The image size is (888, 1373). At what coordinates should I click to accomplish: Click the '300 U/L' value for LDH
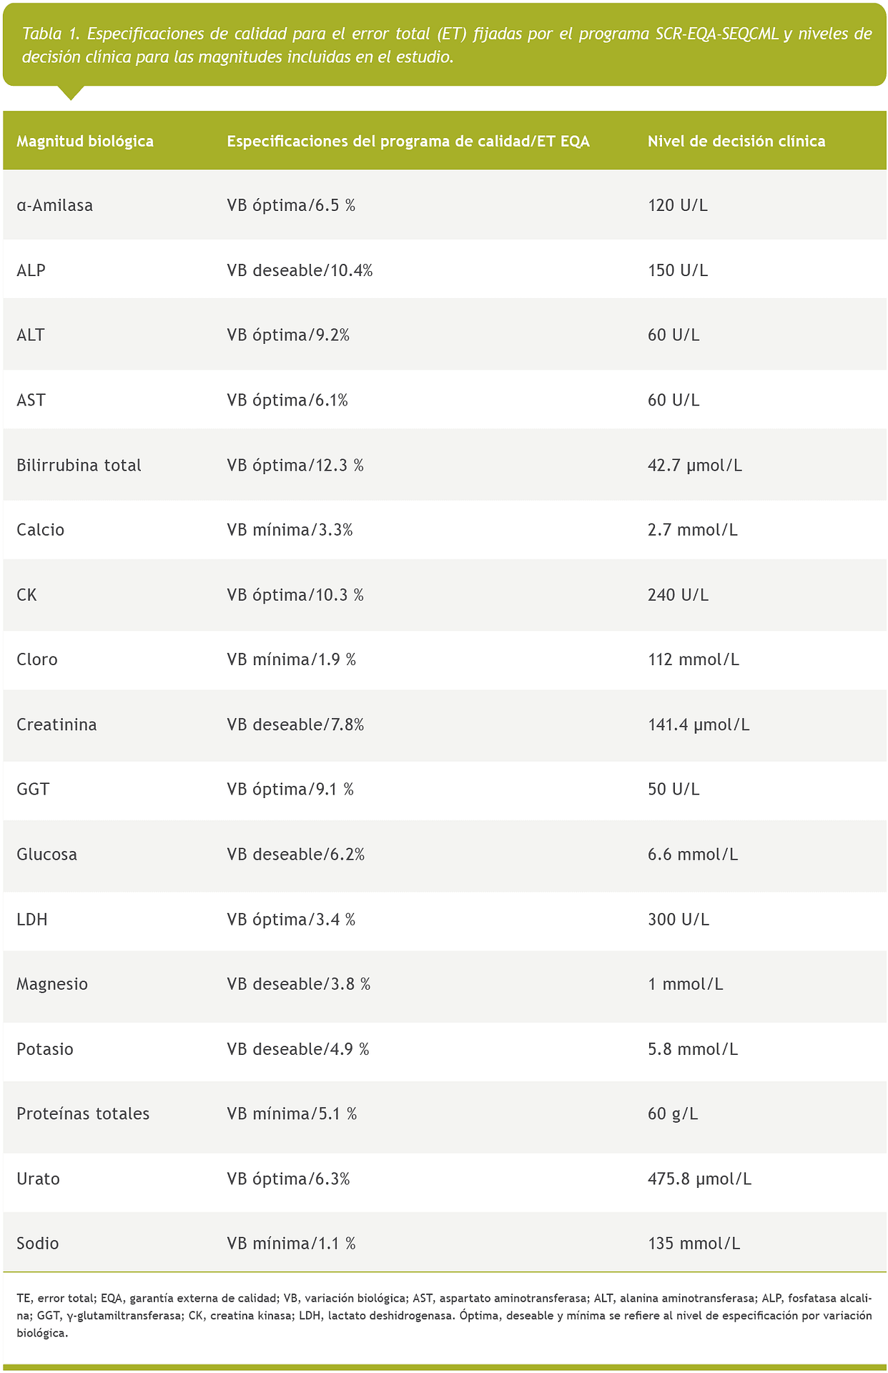click(x=678, y=920)
